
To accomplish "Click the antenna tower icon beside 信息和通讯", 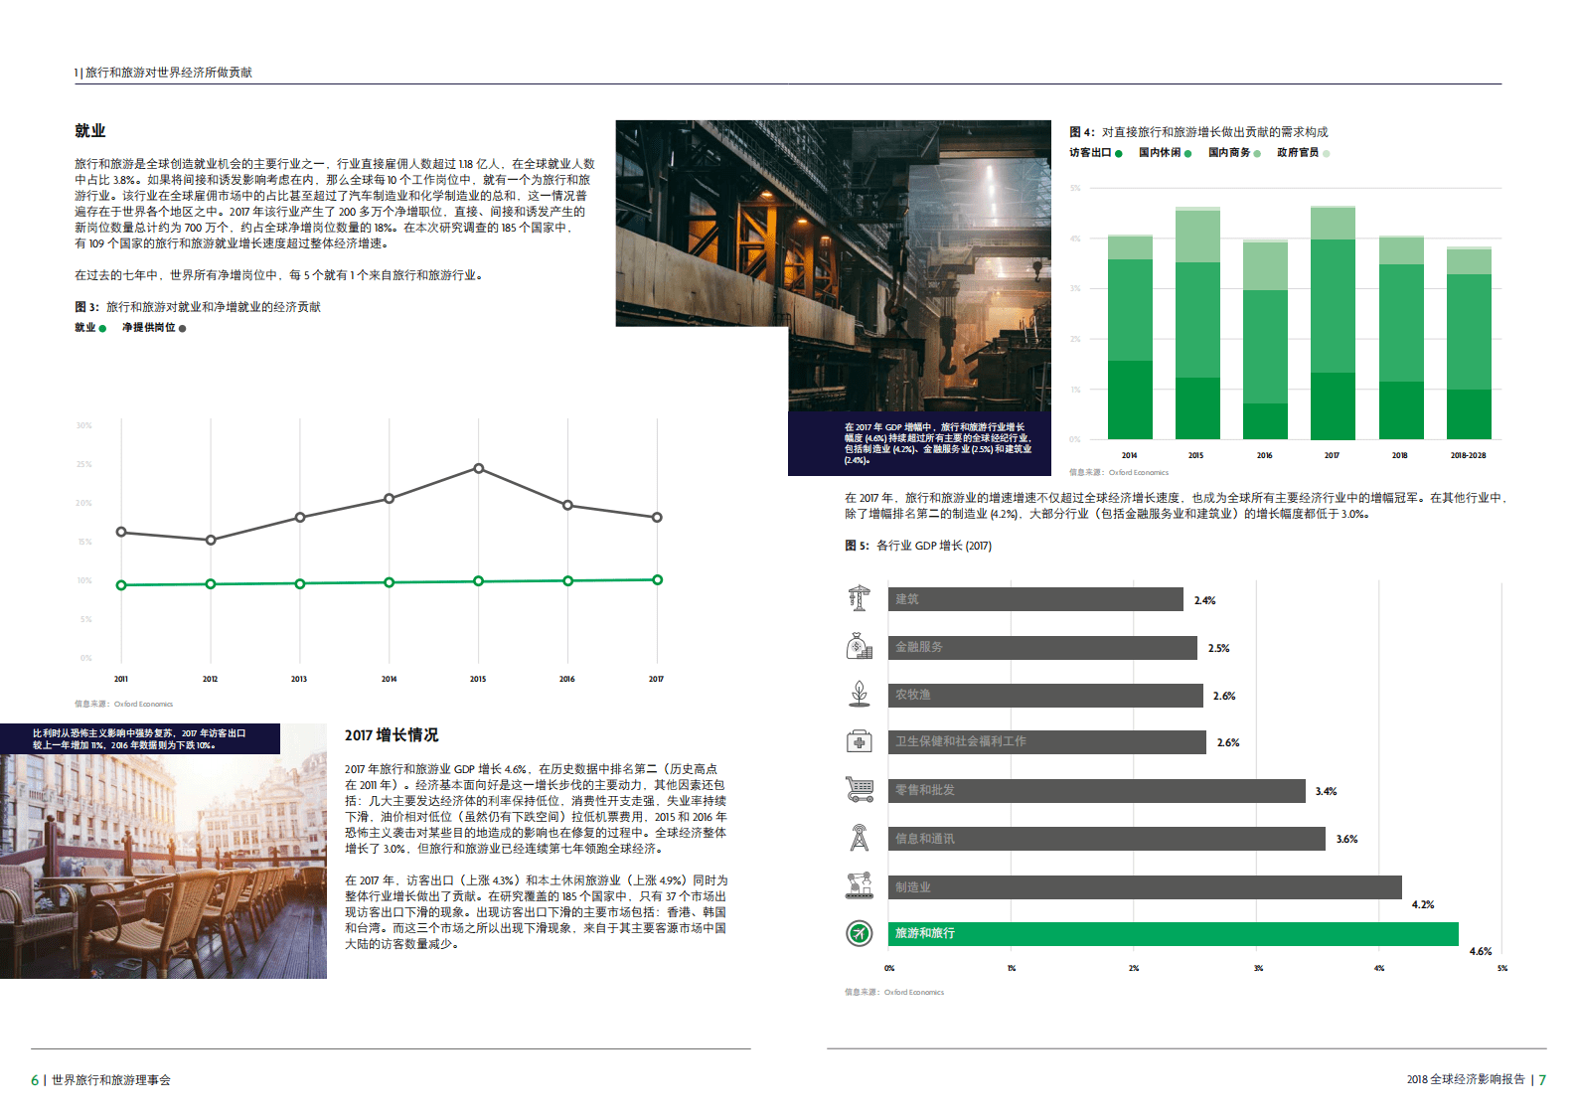I will (860, 838).
